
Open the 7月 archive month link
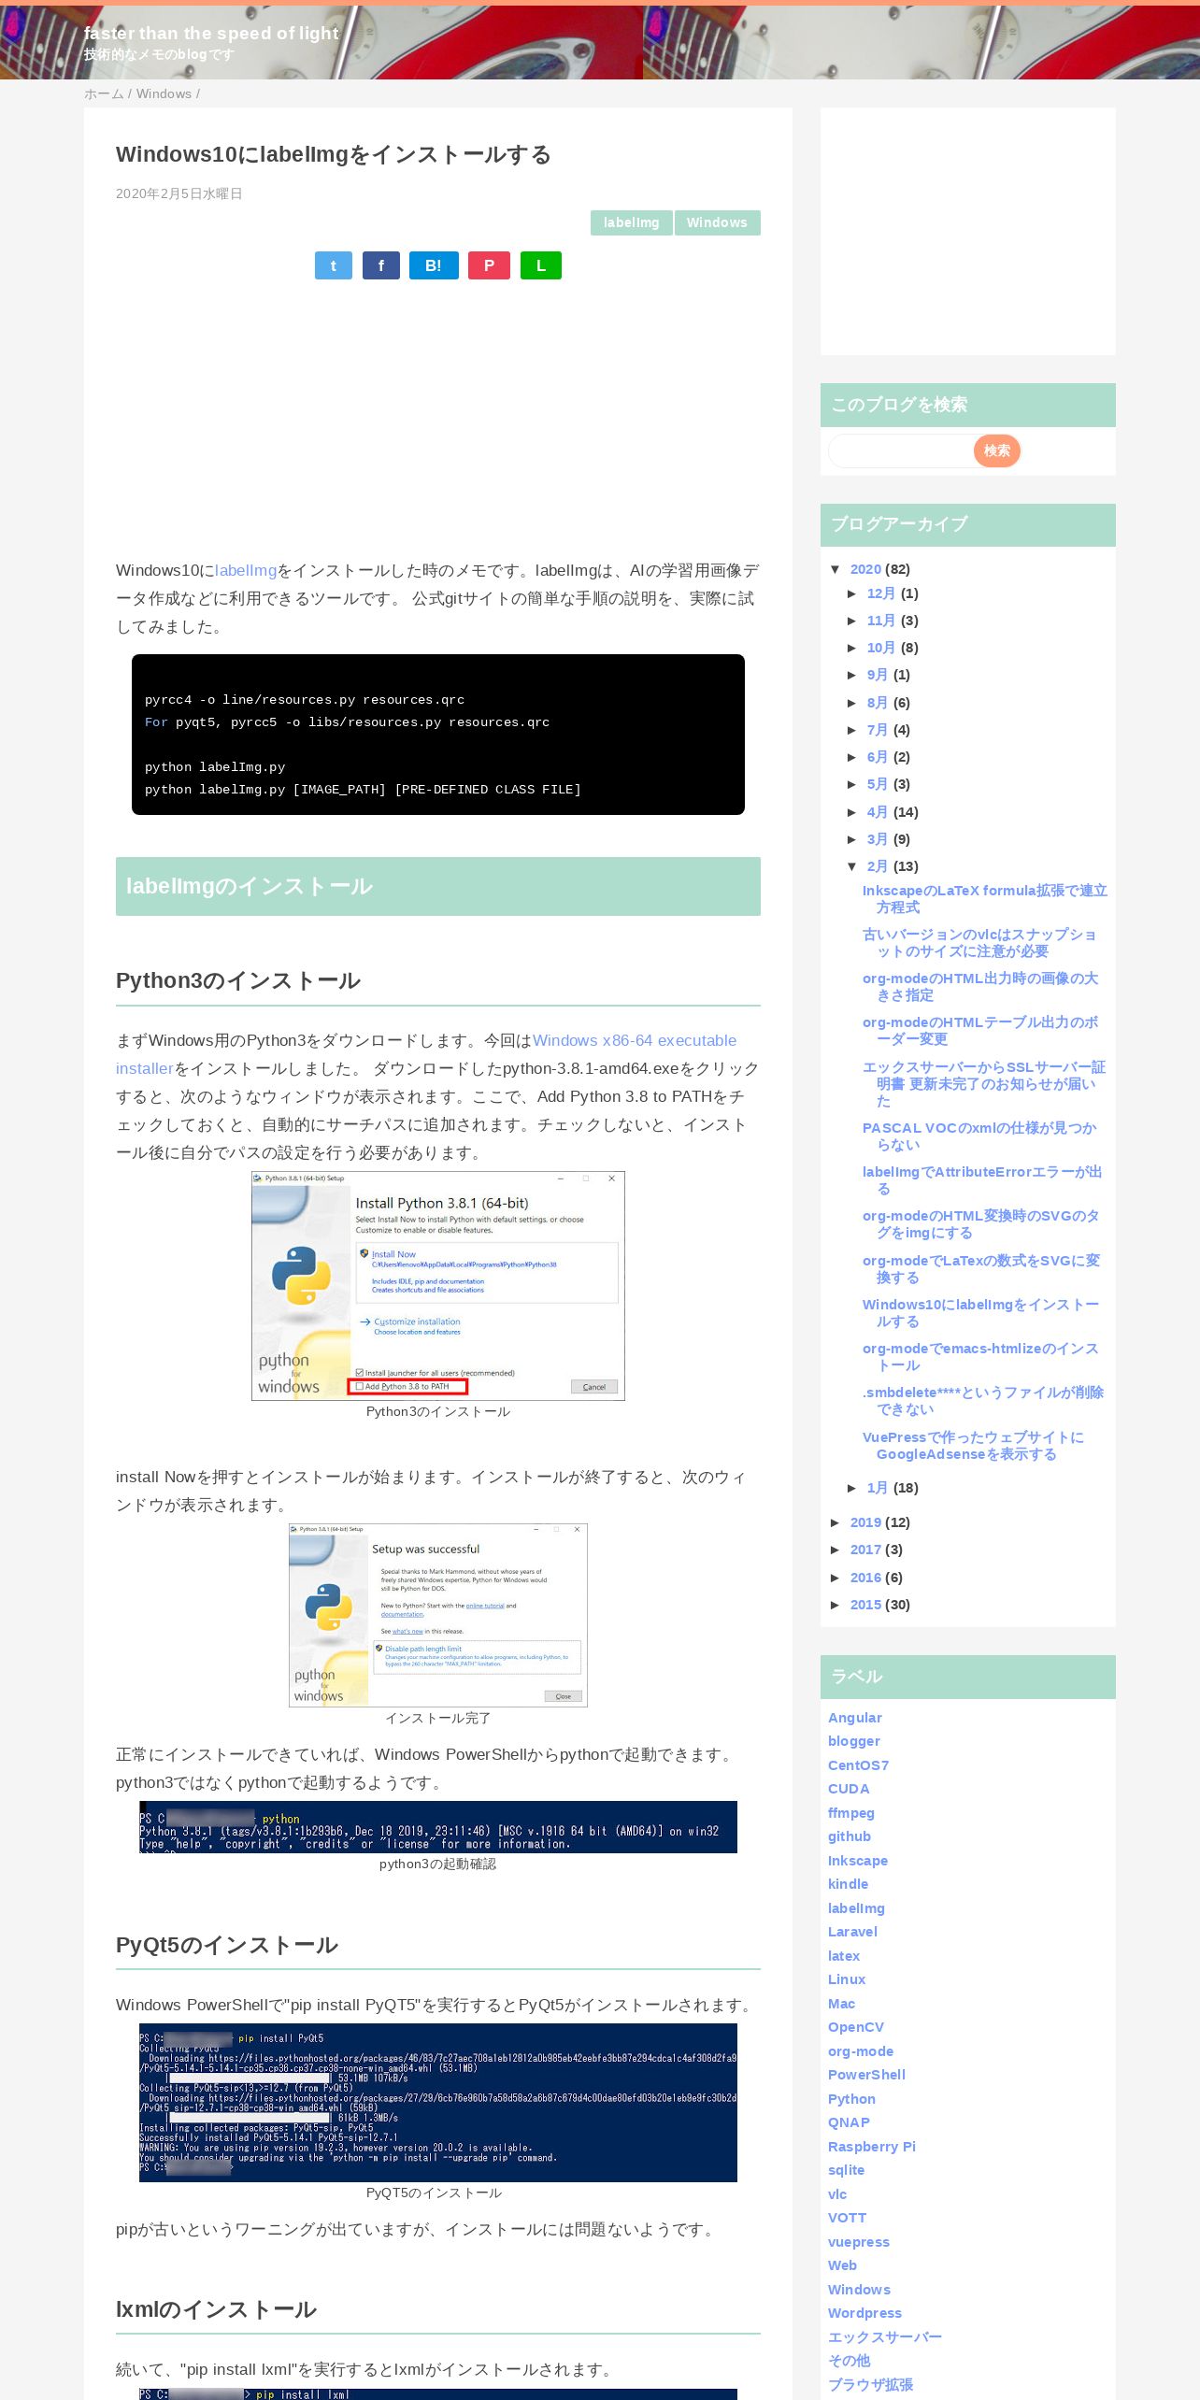coord(877,730)
